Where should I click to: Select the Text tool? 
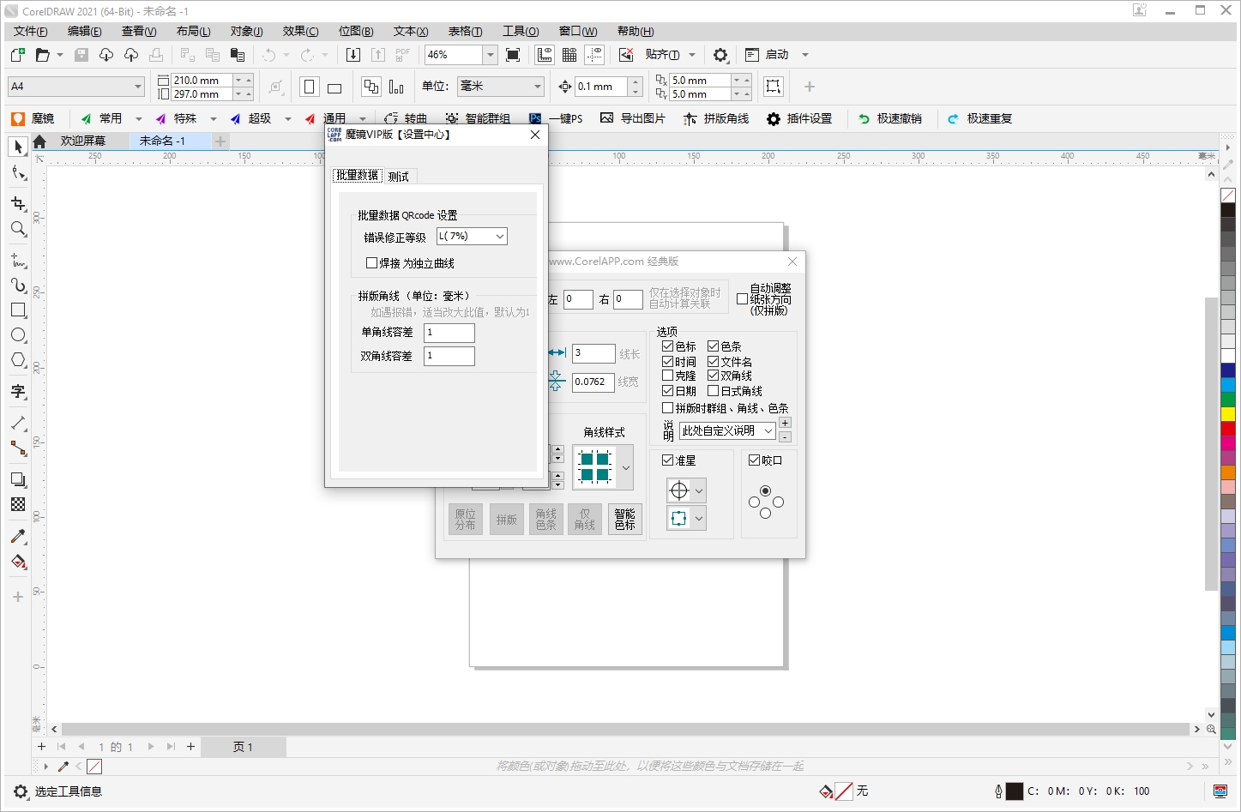click(x=18, y=391)
